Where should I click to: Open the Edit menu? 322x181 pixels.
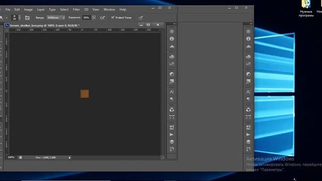coord(17,10)
